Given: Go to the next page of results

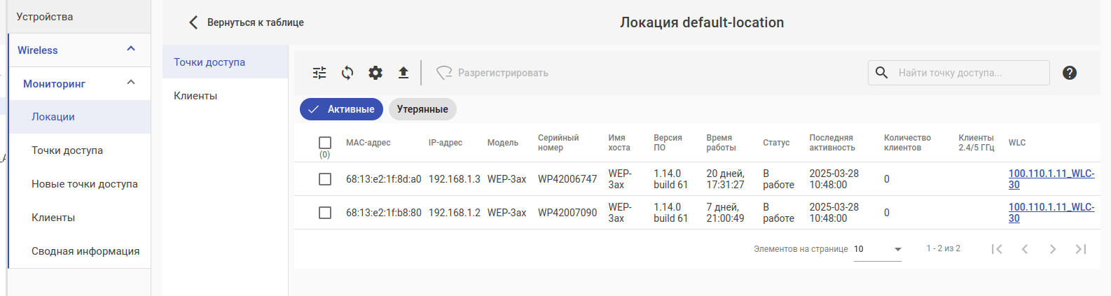Looking at the screenshot, I should pos(1053,249).
